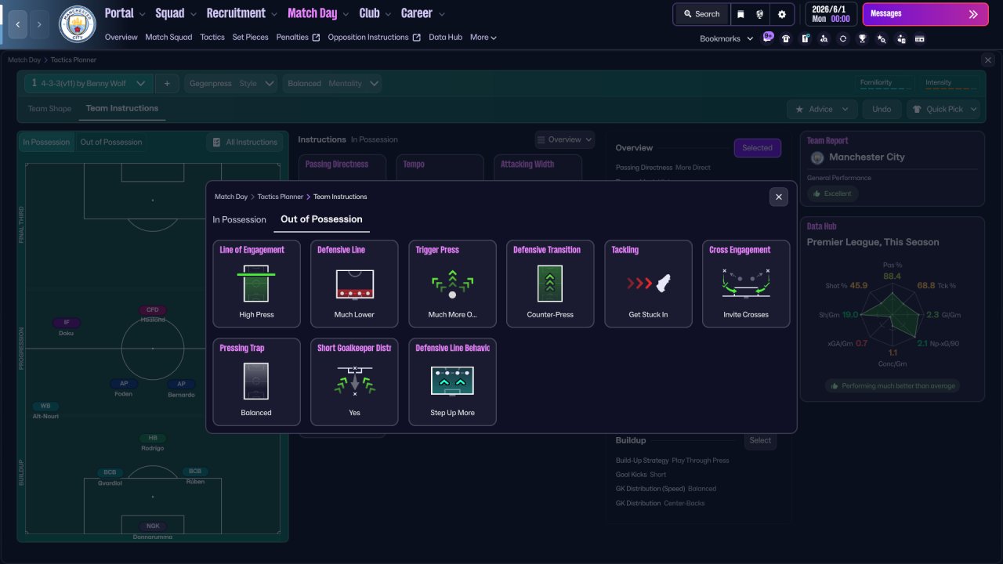This screenshot has width=1003, height=564.
Task: Open the Overview dropdown beside Instructions
Action: (565, 139)
